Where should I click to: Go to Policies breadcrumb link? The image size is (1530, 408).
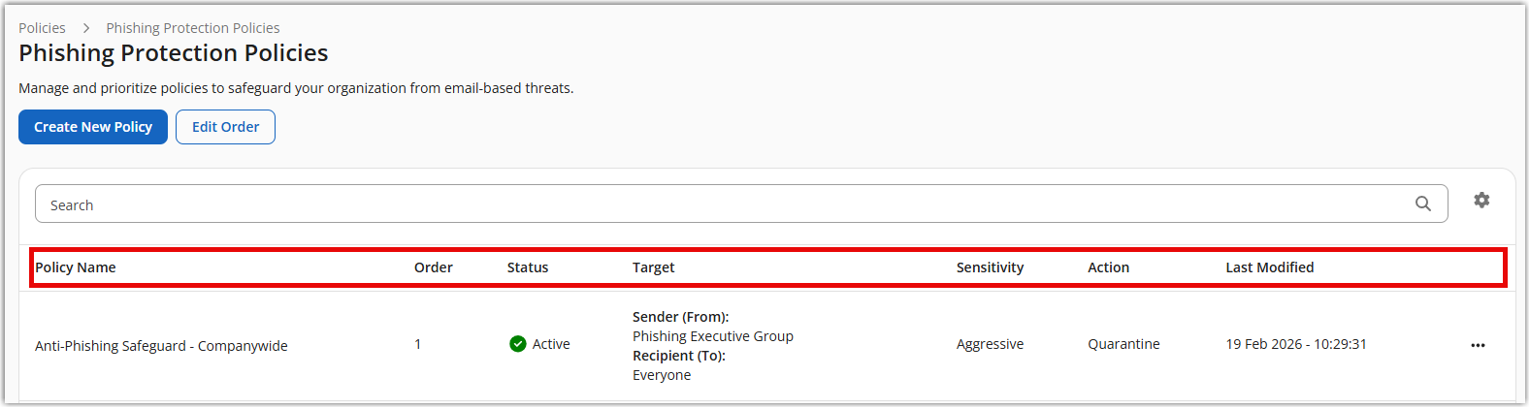click(x=42, y=28)
